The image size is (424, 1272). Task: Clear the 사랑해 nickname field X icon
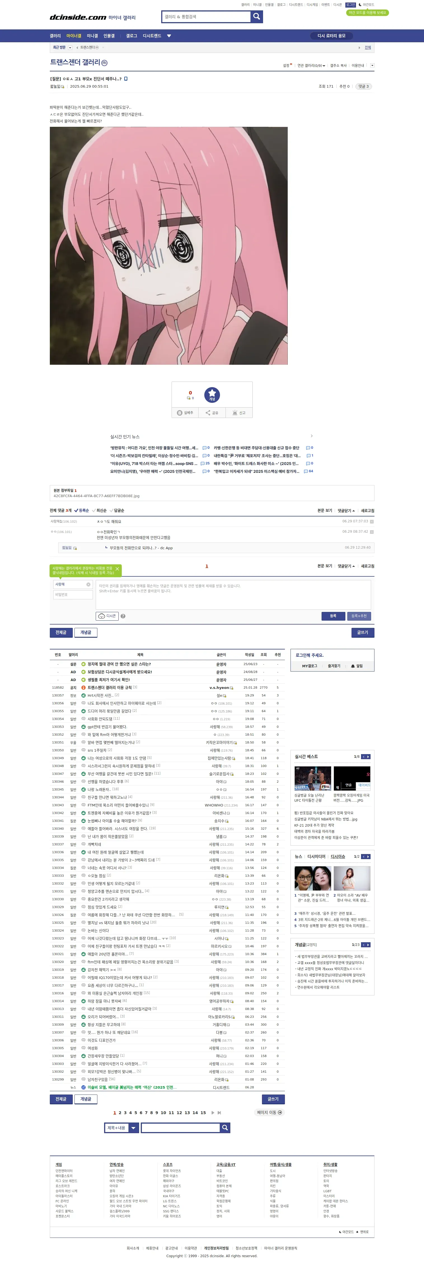[x=88, y=584]
